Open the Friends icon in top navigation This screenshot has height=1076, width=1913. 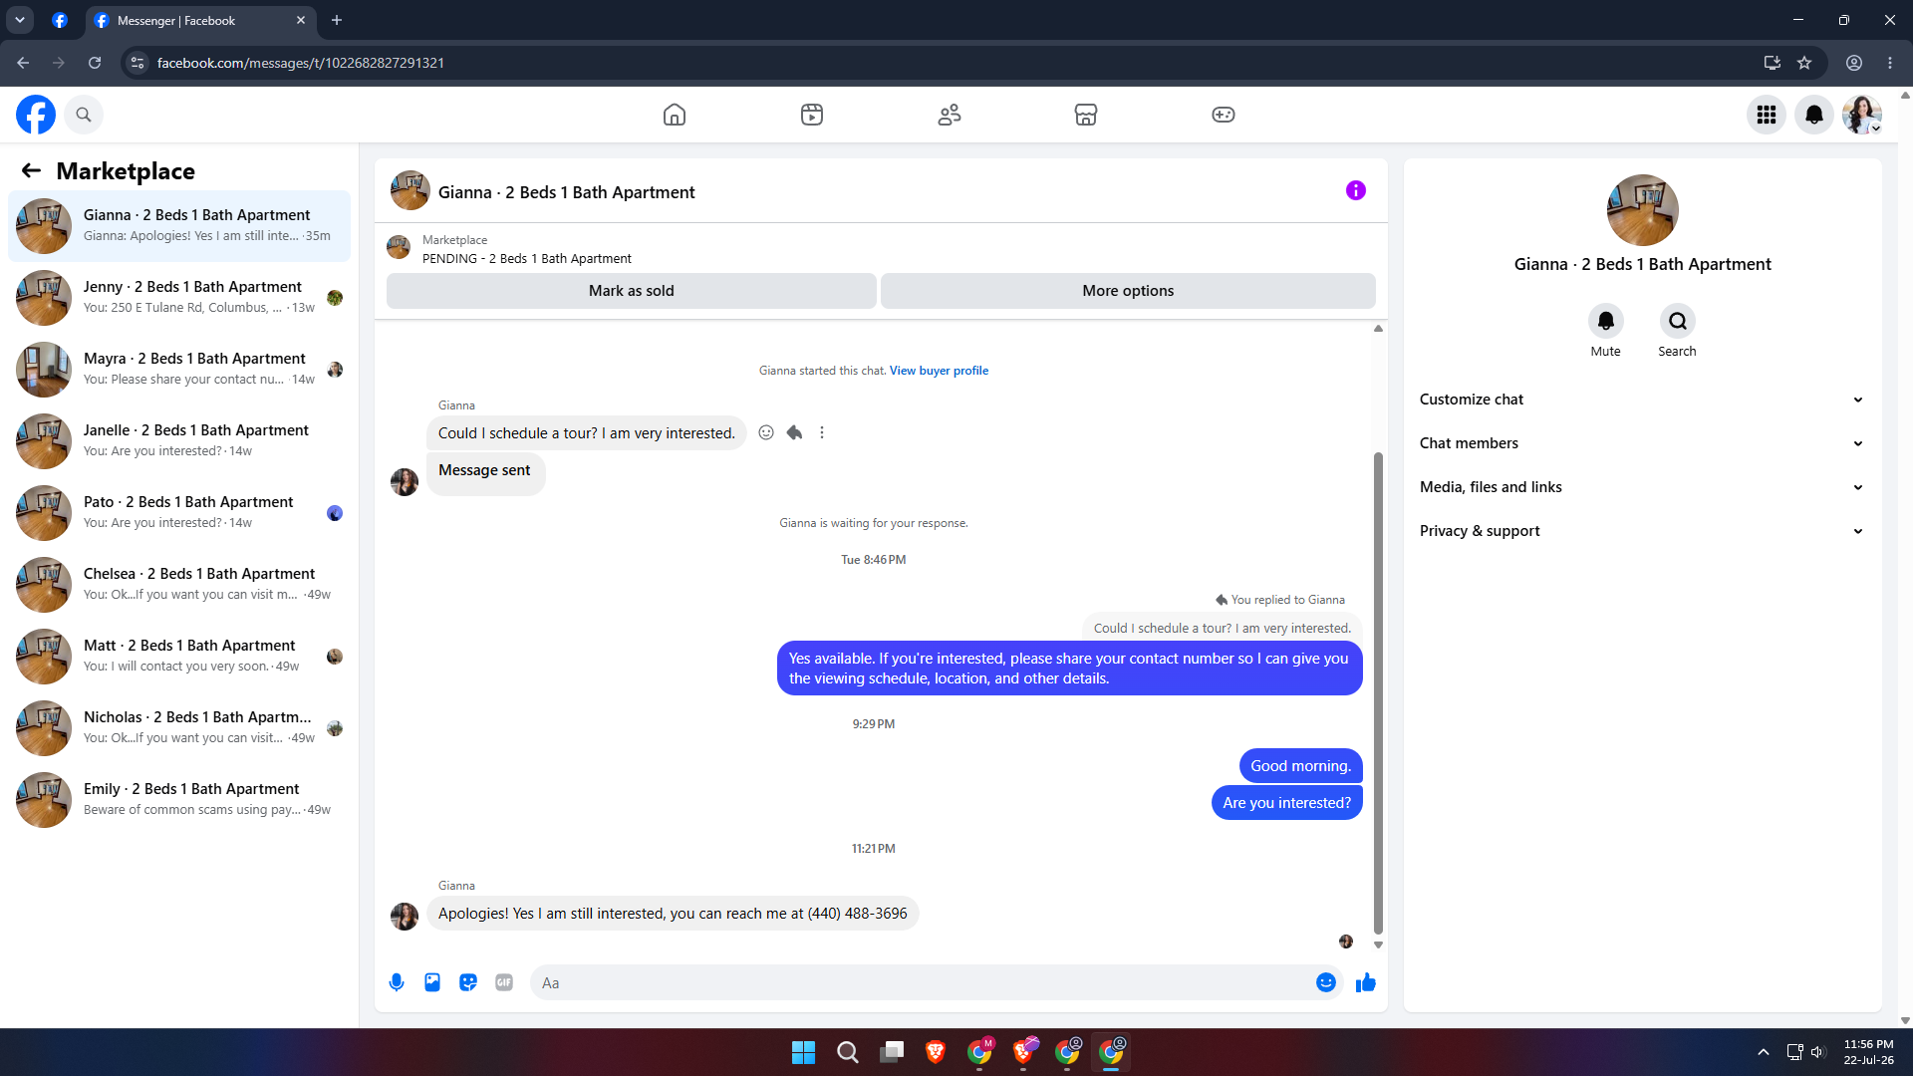point(950,115)
